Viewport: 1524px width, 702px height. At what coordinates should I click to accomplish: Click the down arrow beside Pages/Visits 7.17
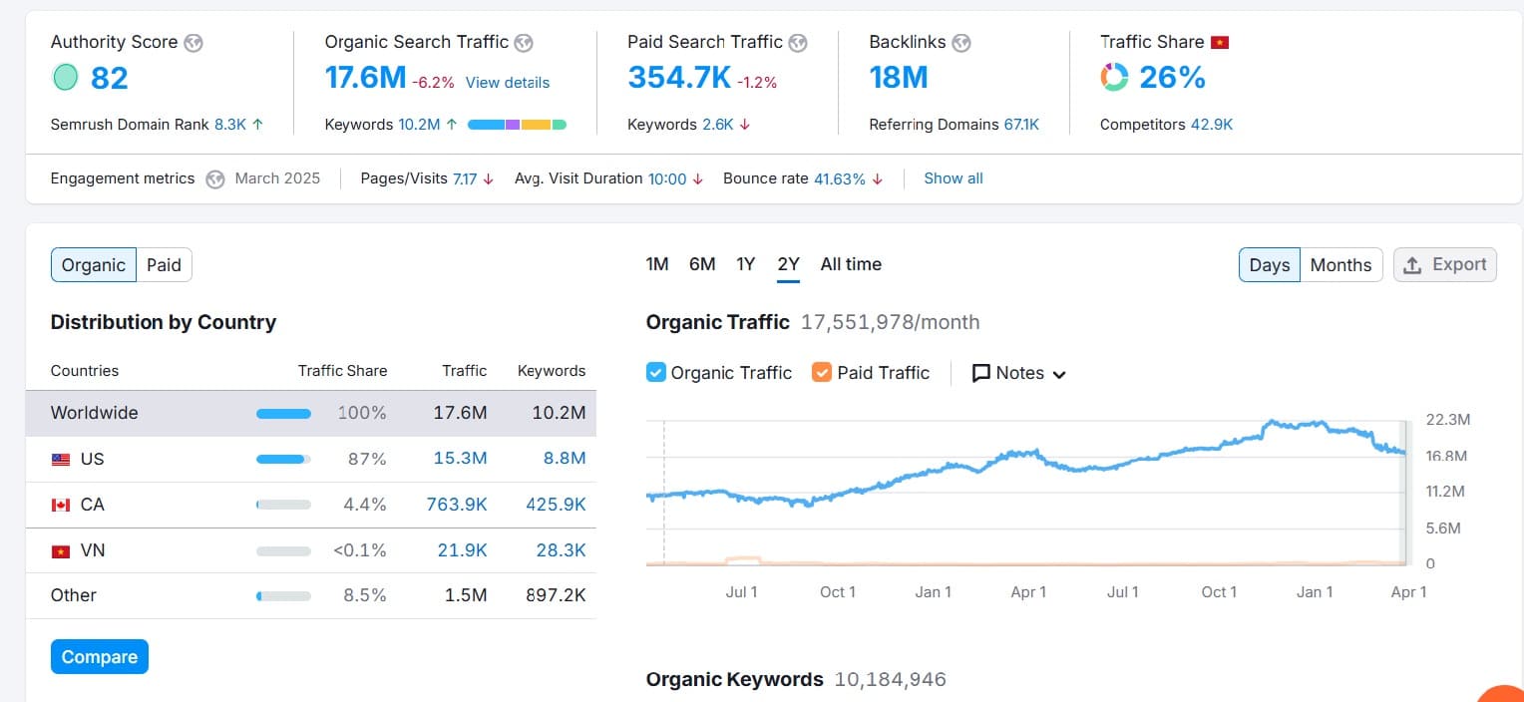pyautogui.click(x=488, y=179)
